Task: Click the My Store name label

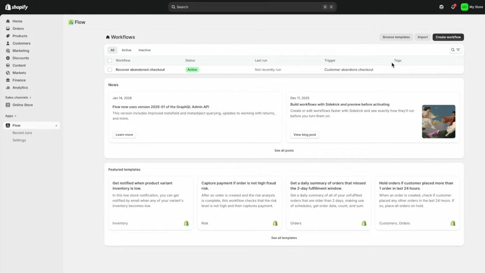Action: [476, 7]
